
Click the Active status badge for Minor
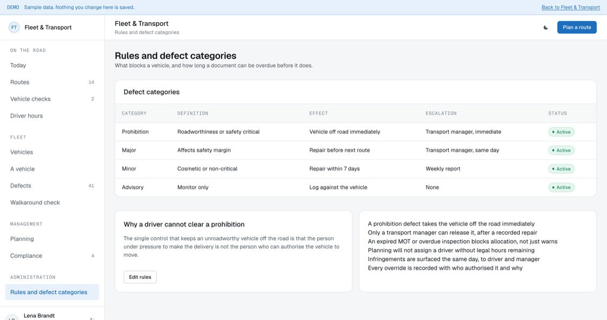pyautogui.click(x=561, y=169)
